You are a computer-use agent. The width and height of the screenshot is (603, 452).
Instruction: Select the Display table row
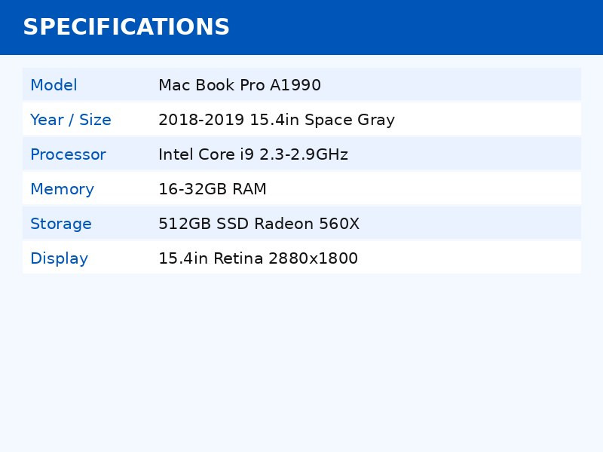(x=301, y=258)
